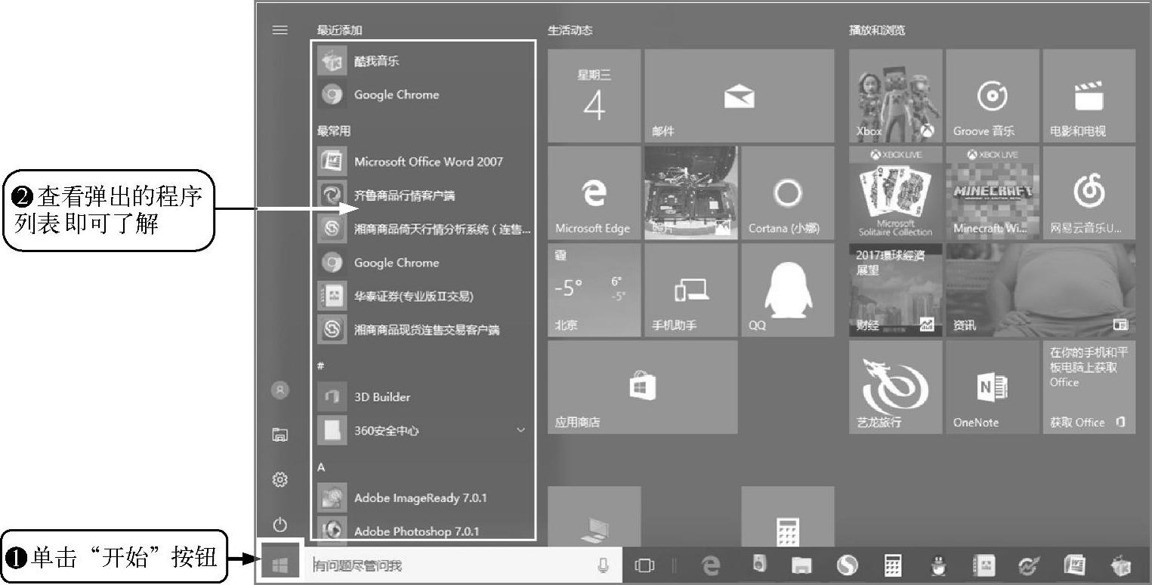Screen dimensions: 1152x585
Task: Click the A letter group header
Action: [x=321, y=467]
